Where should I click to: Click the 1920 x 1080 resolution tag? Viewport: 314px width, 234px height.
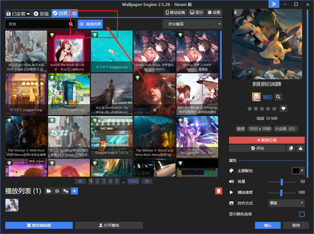pos(260,129)
